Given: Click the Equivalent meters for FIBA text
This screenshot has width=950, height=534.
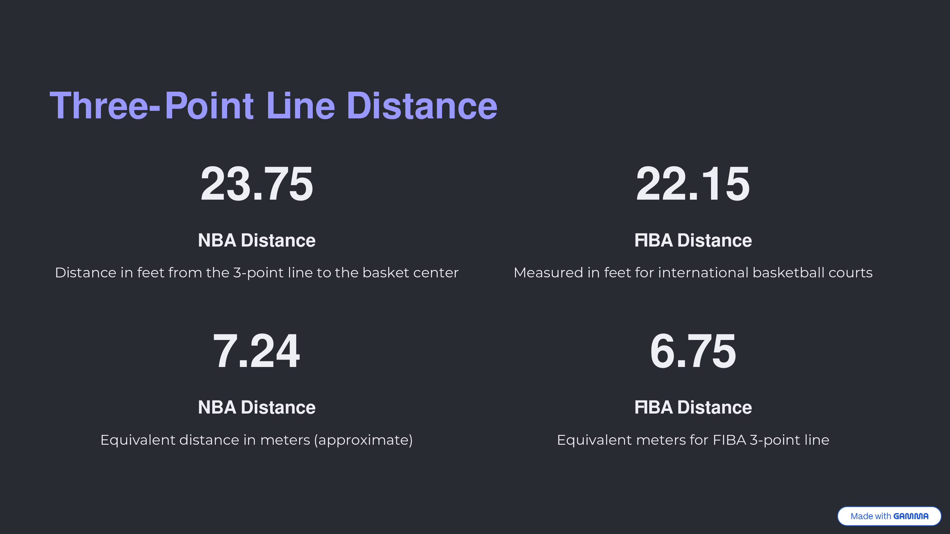Looking at the screenshot, I should click(693, 440).
